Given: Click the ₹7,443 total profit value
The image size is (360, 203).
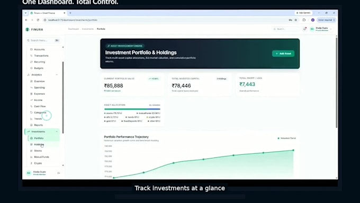Looking at the screenshot, I should tap(247, 84).
